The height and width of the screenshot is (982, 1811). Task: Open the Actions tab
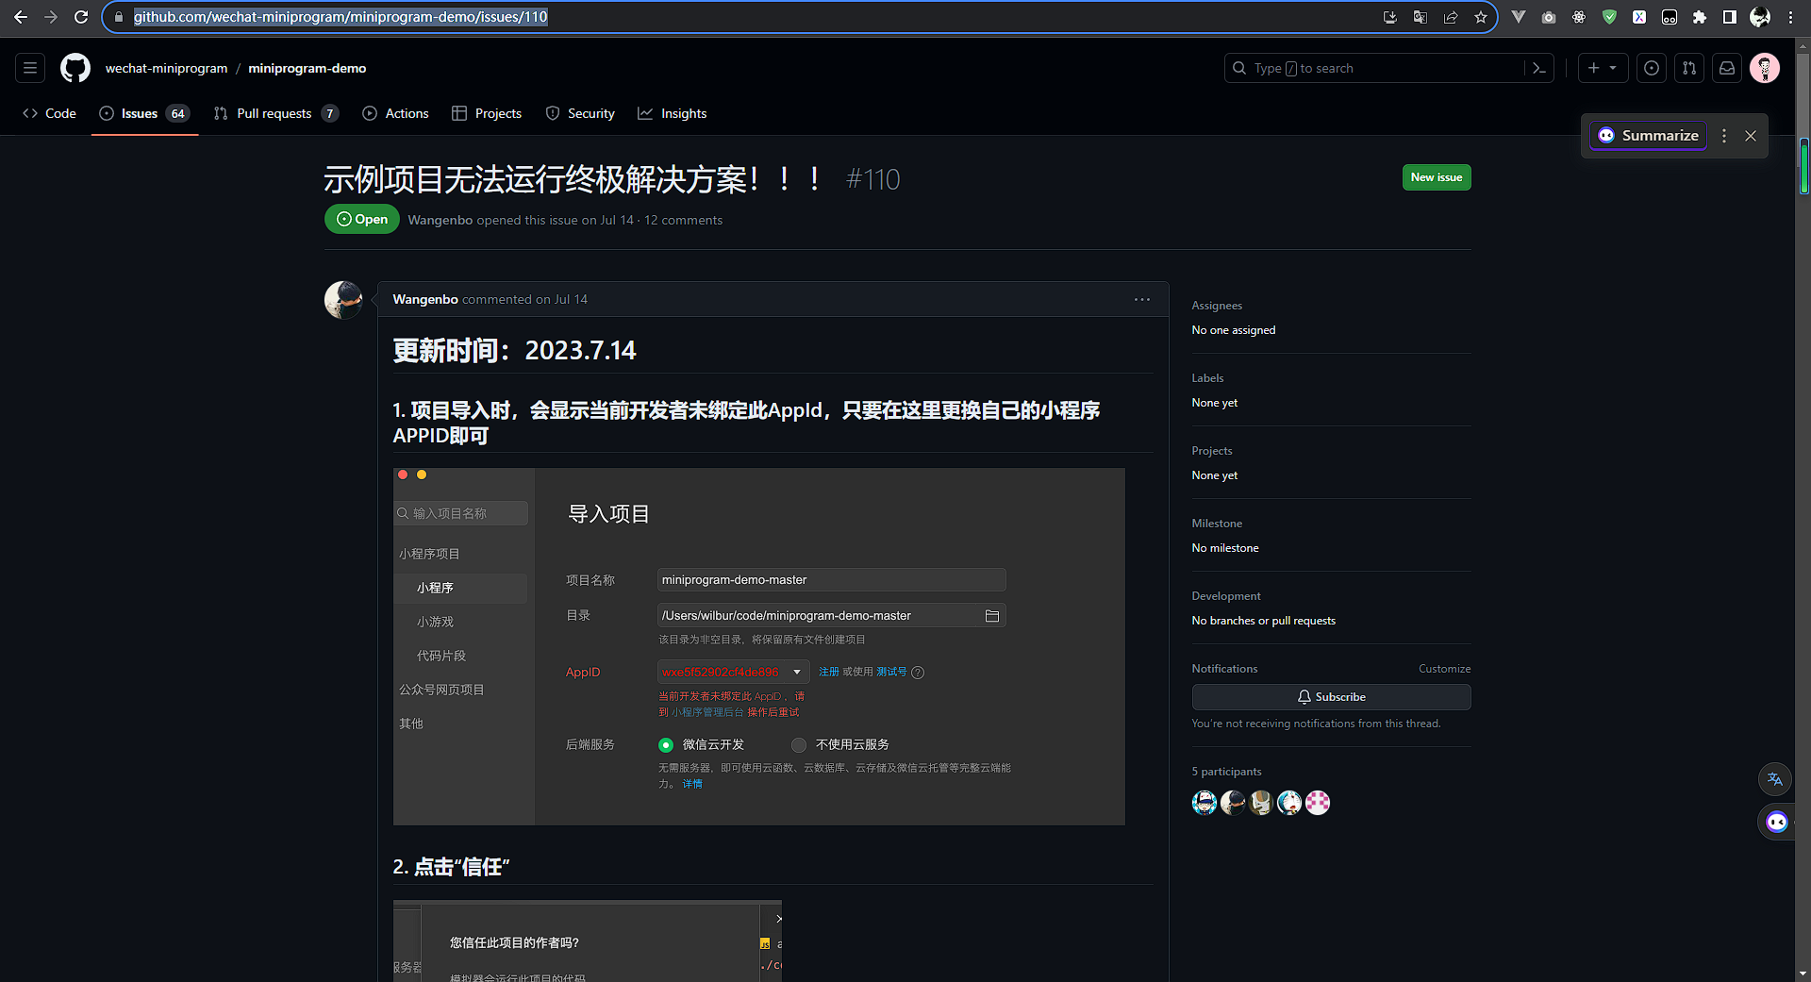click(395, 113)
